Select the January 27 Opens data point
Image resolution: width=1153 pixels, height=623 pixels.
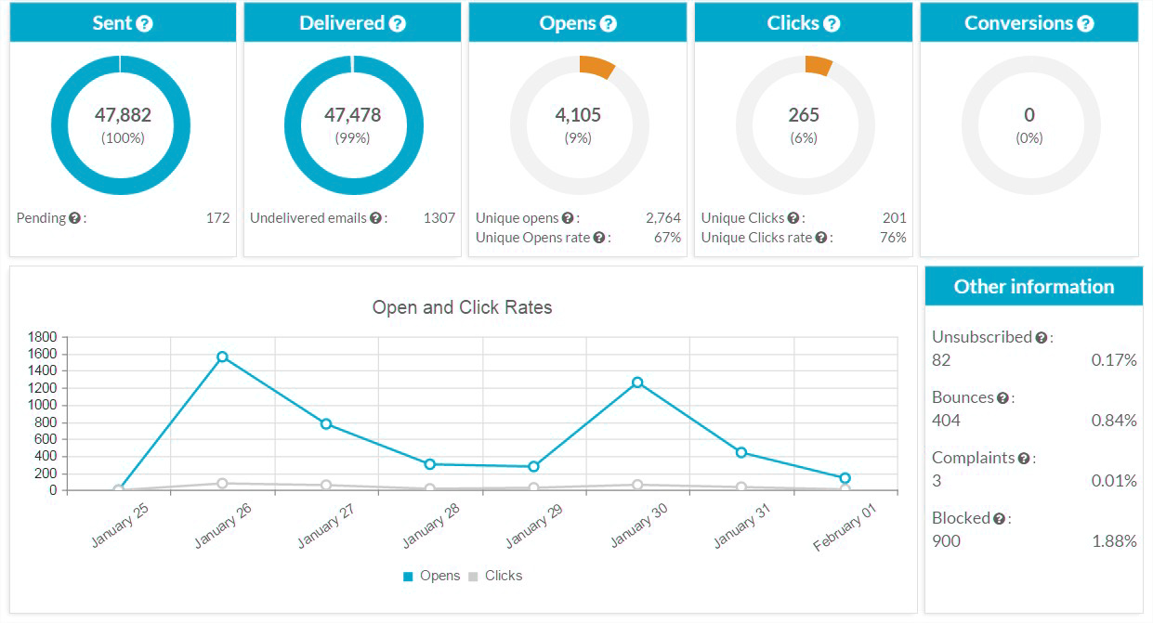pyautogui.click(x=326, y=423)
